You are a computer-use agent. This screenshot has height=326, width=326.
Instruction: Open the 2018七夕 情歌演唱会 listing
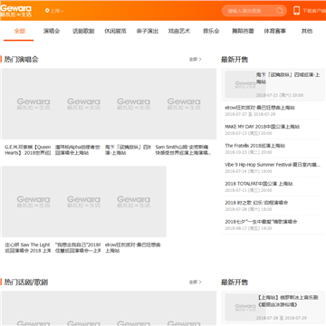(x=261, y=222)
